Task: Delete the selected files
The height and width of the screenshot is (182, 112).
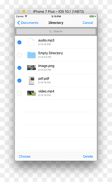Action: [88, 156]
